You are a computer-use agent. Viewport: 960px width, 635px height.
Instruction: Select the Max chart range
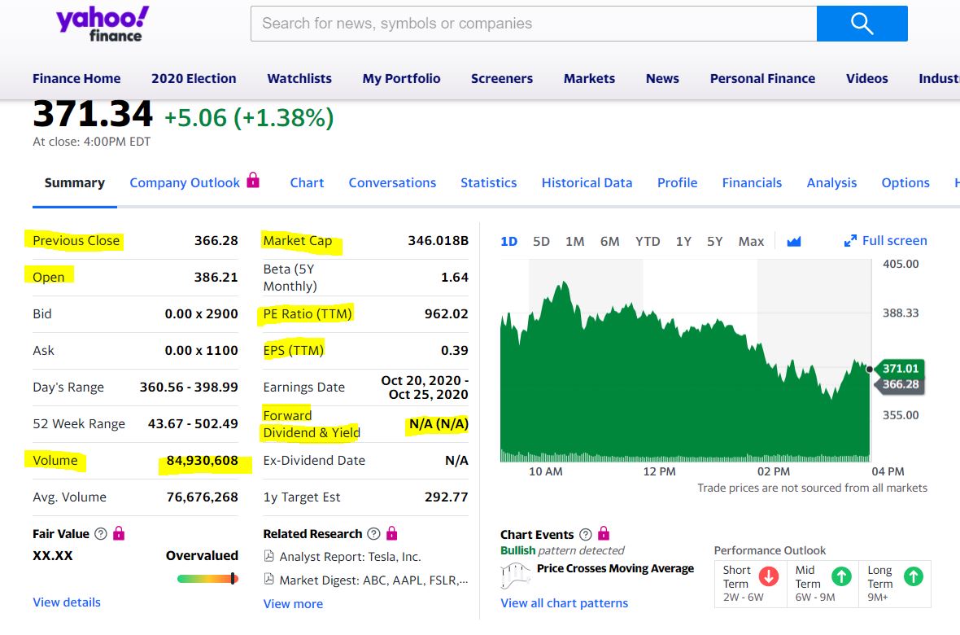tap(751, 242)
